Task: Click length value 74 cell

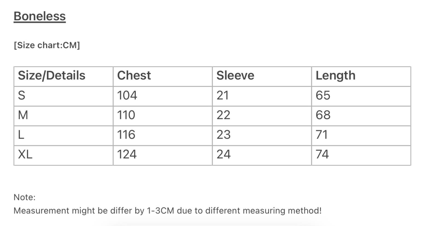Action: click(x=361, y=155)
